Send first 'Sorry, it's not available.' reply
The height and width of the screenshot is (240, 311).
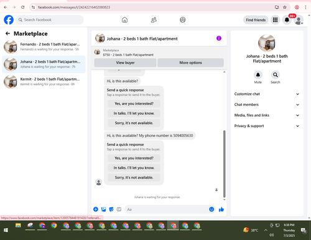tap(134, 123)
